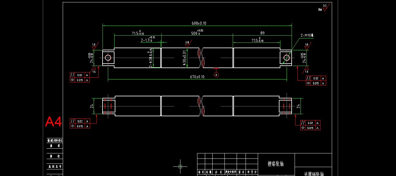Select the 688±0.10 overall length dimension

pyautogui.click(x=199, y=23)
